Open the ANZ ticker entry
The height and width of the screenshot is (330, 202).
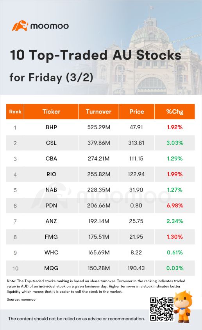coord(51,221)
